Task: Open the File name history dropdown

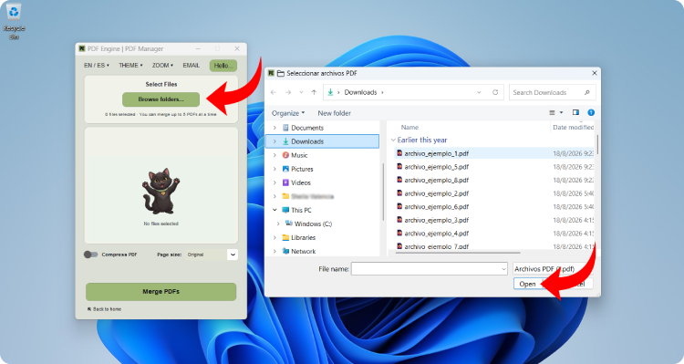Action: [503, 269]
